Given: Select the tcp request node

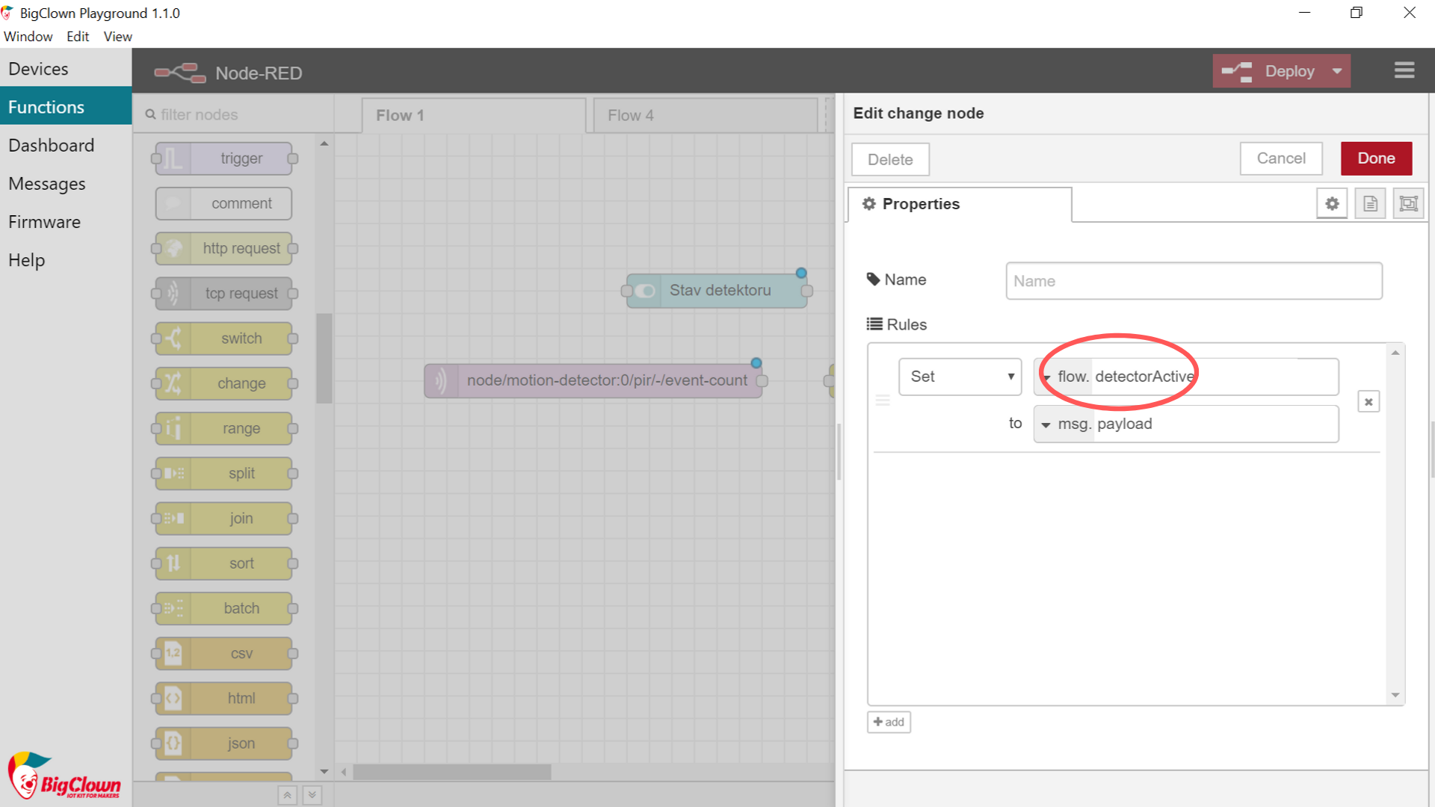Looking at the screenshot, I should pos(223,294).
